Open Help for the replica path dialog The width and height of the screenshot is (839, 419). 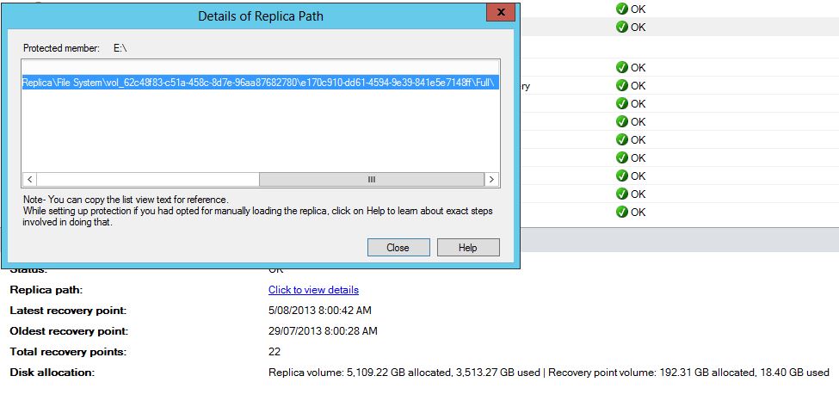click(x=467, y=247)
